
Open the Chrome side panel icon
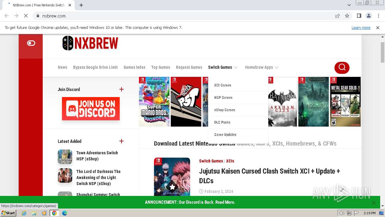click(x=359, y=16)
